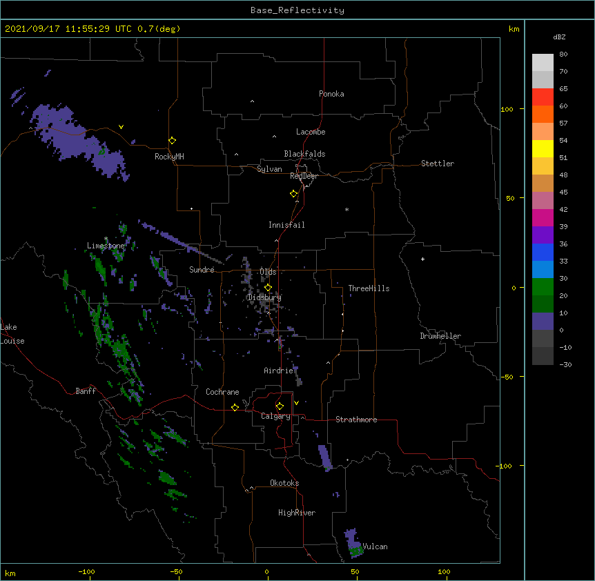The height and width of the screenshot is (581, 595).
Task: Click the red 65 dBZ color swatch
Action: (x=543, y=97)
